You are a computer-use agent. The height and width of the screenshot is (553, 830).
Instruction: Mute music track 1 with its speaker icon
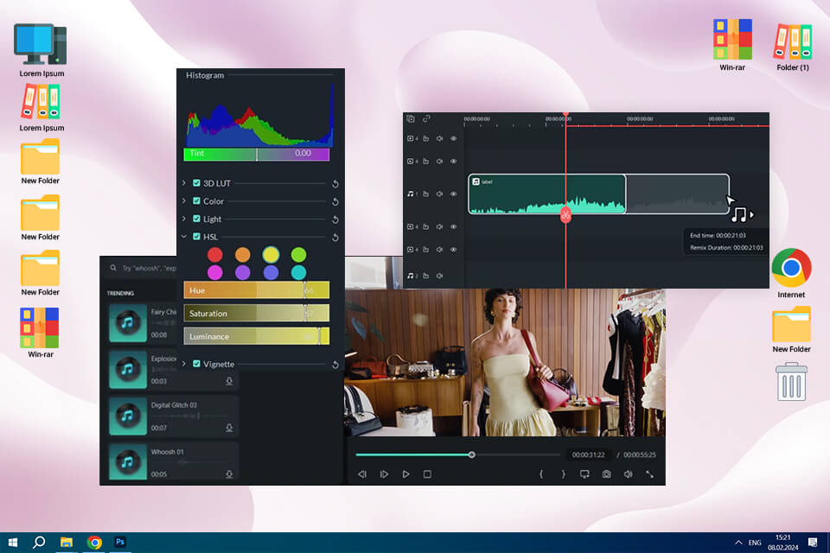[439, 194]
